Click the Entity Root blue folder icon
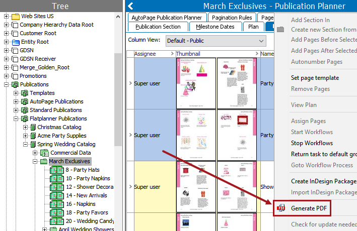Screen dimensions: 357x231 tap(16, 42)
